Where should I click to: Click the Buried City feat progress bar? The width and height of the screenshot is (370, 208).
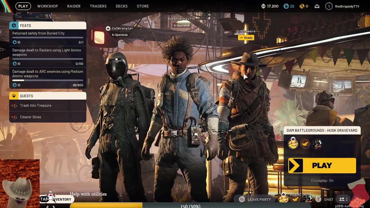point(48,38)
